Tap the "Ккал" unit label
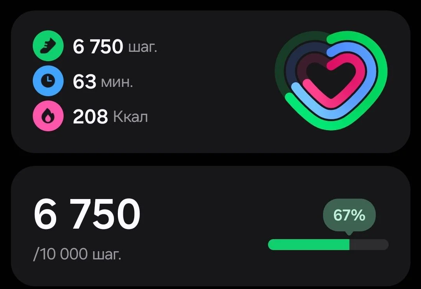The image size is (421, 289). tap(130, 117)
